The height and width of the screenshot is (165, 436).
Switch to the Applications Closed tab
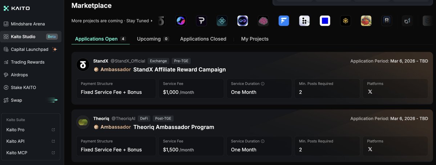[203, 39]
